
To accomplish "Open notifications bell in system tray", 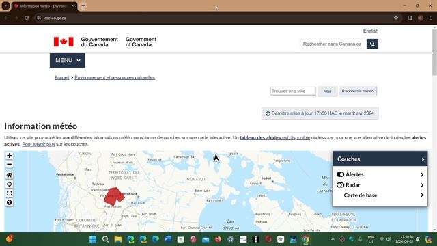I will point(418,239).
